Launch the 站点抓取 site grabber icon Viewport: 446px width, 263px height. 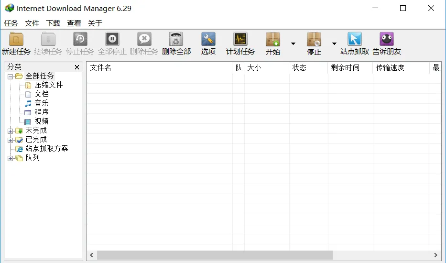tap(355, 39)
